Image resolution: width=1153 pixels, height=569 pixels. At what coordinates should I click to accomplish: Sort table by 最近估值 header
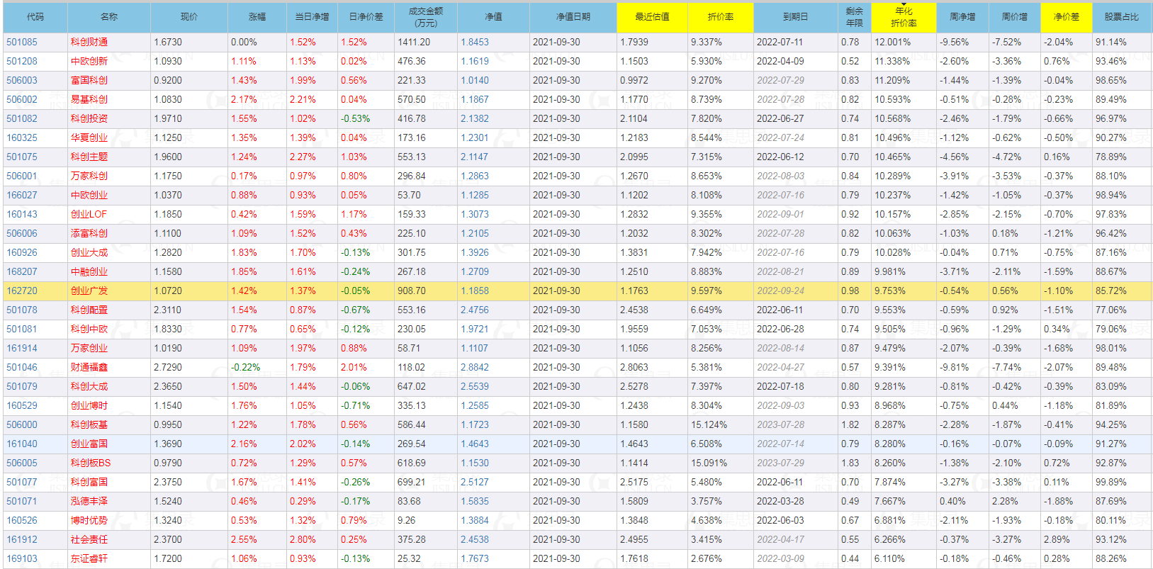(x=651, y=17)
